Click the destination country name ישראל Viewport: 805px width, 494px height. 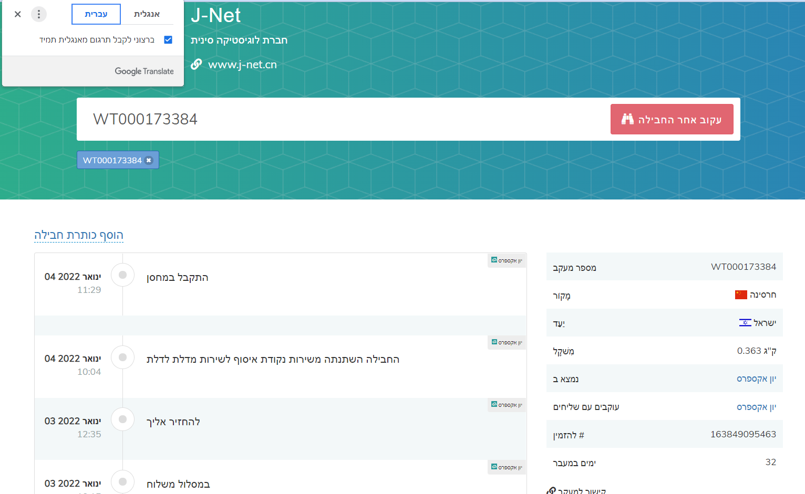coord(765,323)
